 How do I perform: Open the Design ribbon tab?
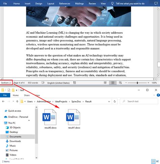tap(39, 4)
